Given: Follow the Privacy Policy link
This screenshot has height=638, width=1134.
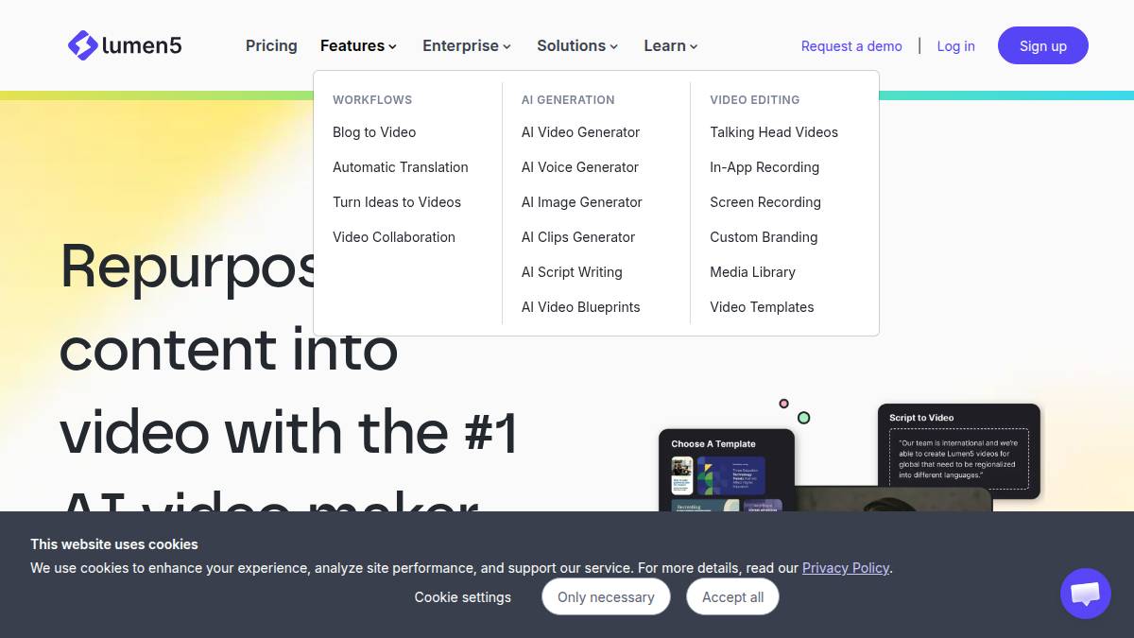Looking at the screenshot, I should click(x=846, y=568).
